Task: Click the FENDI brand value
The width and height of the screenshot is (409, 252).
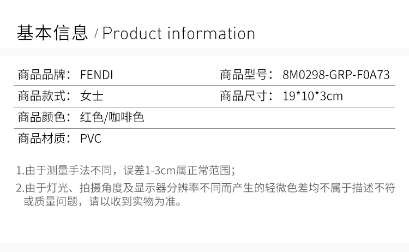Action: pos(97,75)
